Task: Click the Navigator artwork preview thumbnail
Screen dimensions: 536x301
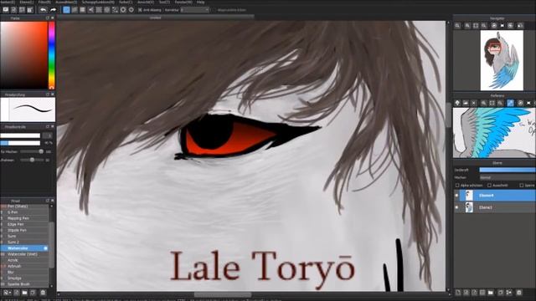Action: [502, 60]
